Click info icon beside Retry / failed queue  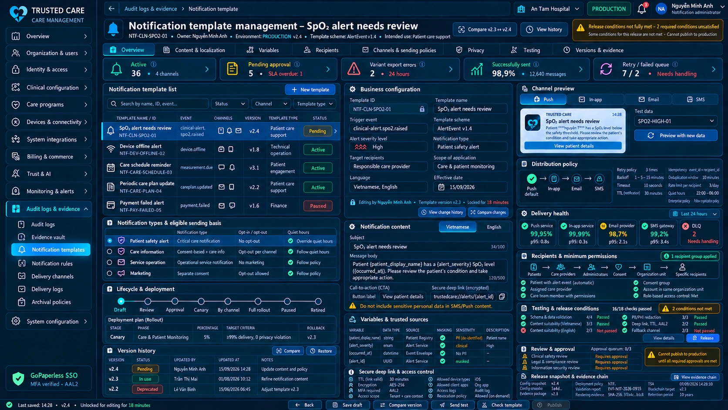tap(675, 64)
